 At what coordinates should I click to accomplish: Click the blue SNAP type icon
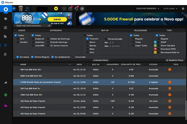point(155,42)
